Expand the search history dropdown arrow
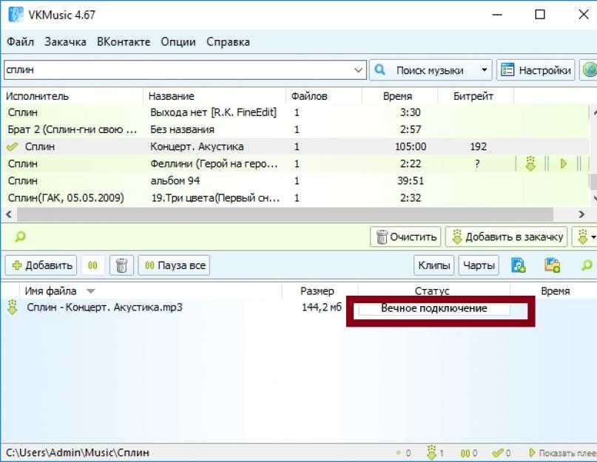597x462 pixels. pos(358,70)
